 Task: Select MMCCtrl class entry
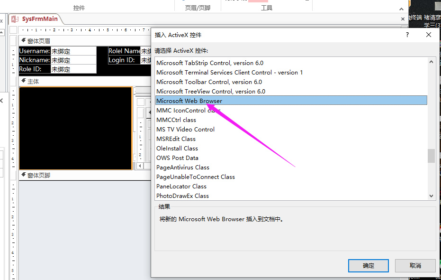[291, 120]
